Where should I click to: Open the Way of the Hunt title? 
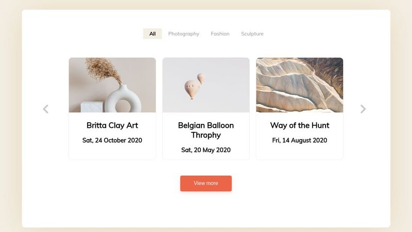click(300, 125)
